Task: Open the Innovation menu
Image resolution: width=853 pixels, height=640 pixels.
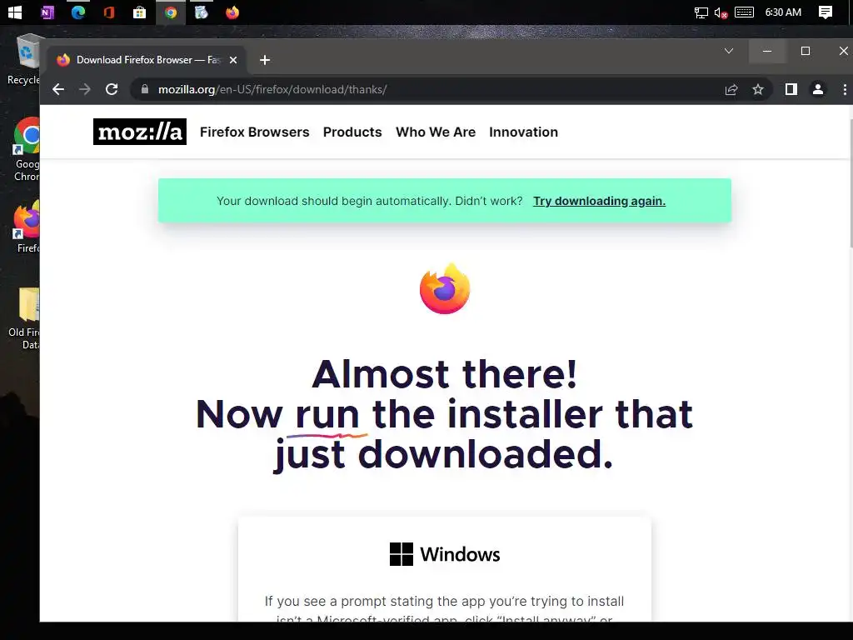Action: [x=523, y=132]
